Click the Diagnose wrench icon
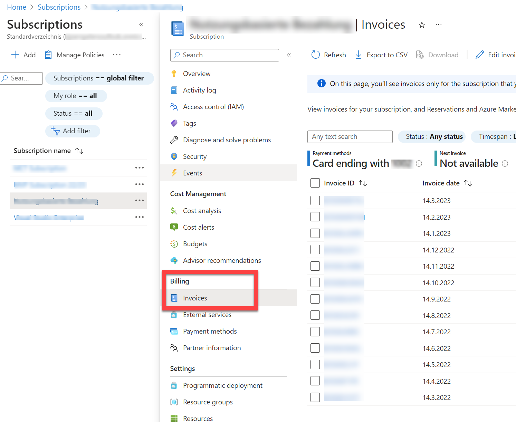Viewport: 516px width, 422px height. tap(174, 140)
